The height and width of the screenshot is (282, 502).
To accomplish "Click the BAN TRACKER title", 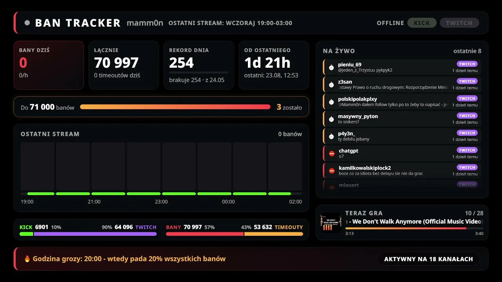I will (78, 23).
